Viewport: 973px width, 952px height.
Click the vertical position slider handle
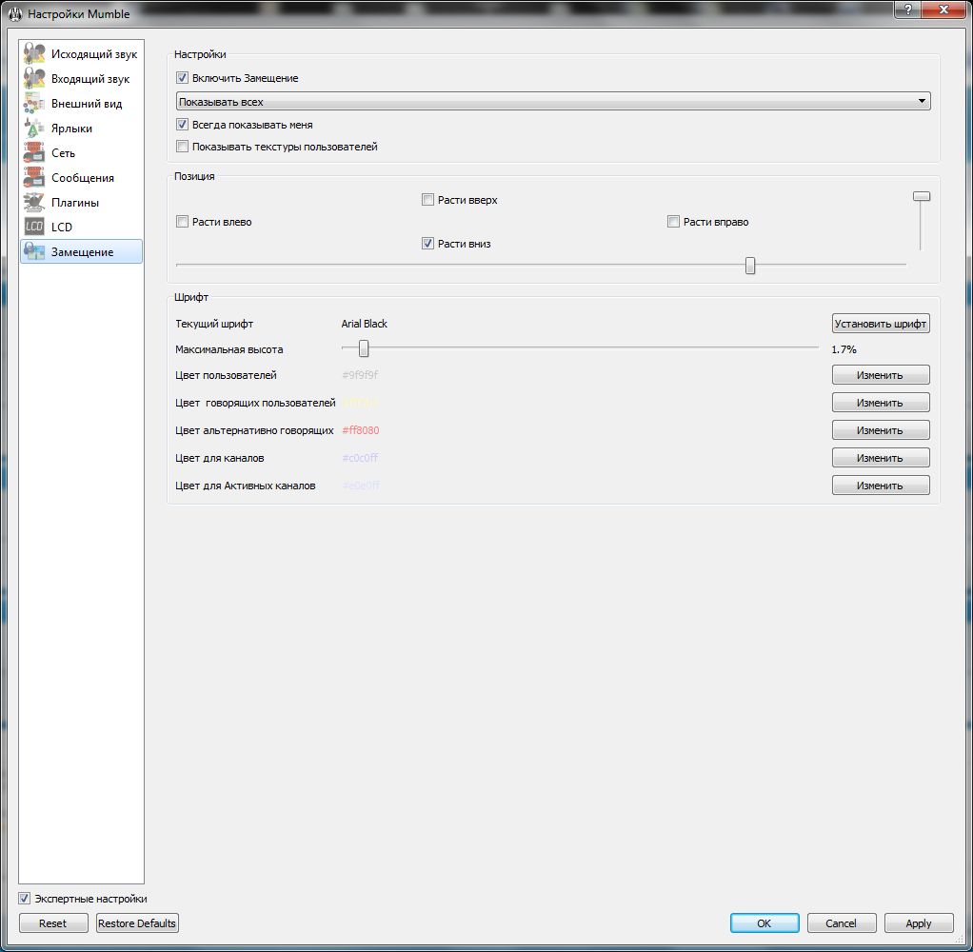coord(921,196)
